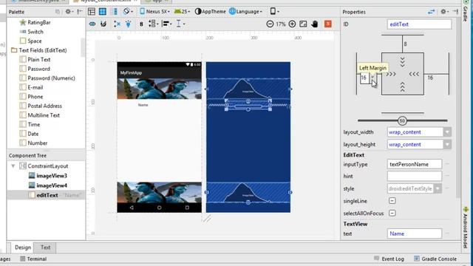Select Plain Text in the Palette
This screenshot has height=266, width=473.
[x=39, y=59]
